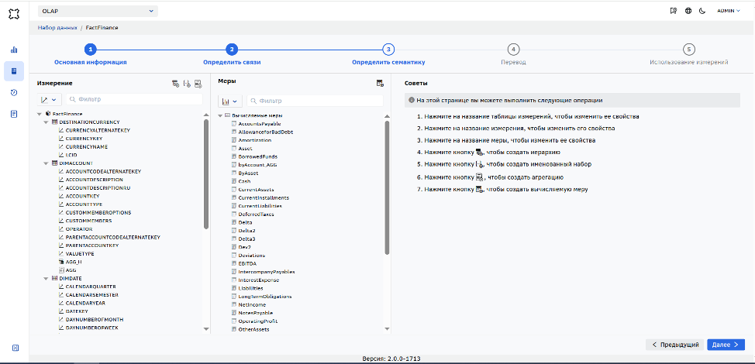Image resolution: width=755 pixels, height=364 pixels.
Task: Toggle the dark mode moon icon
Action: coord(702,11)
